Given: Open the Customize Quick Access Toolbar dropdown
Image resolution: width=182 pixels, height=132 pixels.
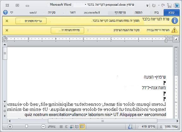Looking at the screenshot, I should pyautogui.click(x=147, y=6).
